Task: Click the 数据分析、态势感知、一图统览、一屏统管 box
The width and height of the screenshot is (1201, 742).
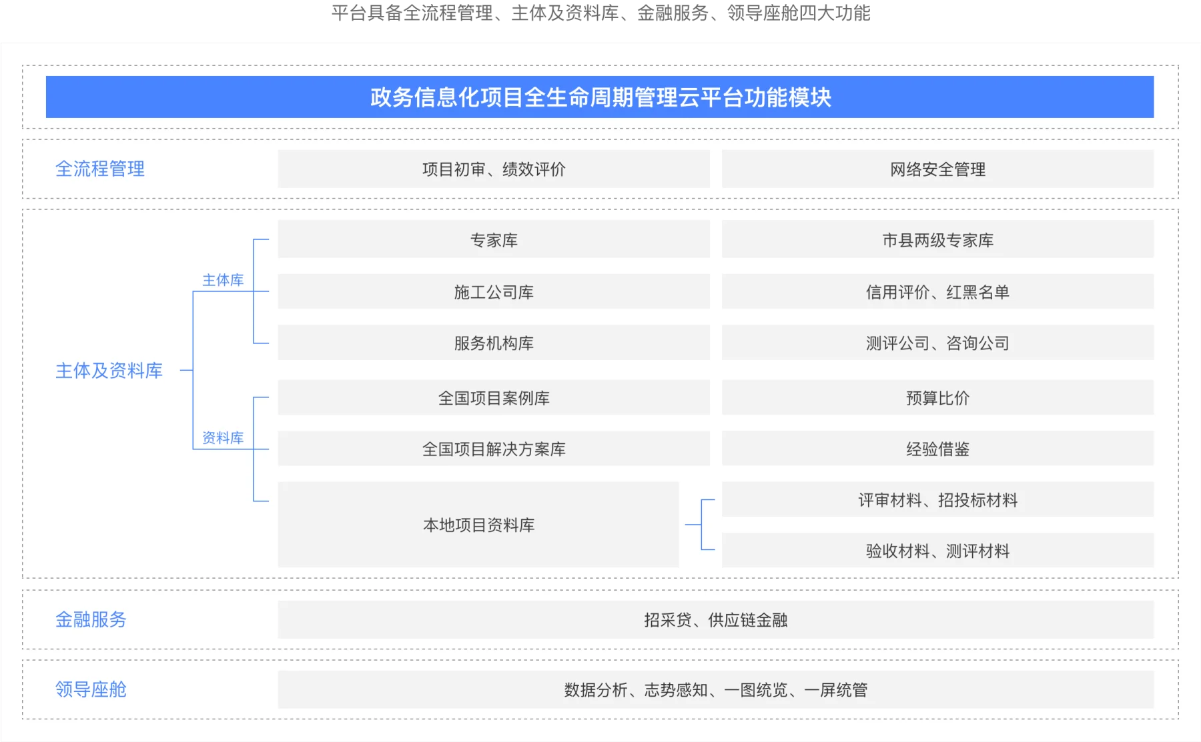Action: point(716,689)
